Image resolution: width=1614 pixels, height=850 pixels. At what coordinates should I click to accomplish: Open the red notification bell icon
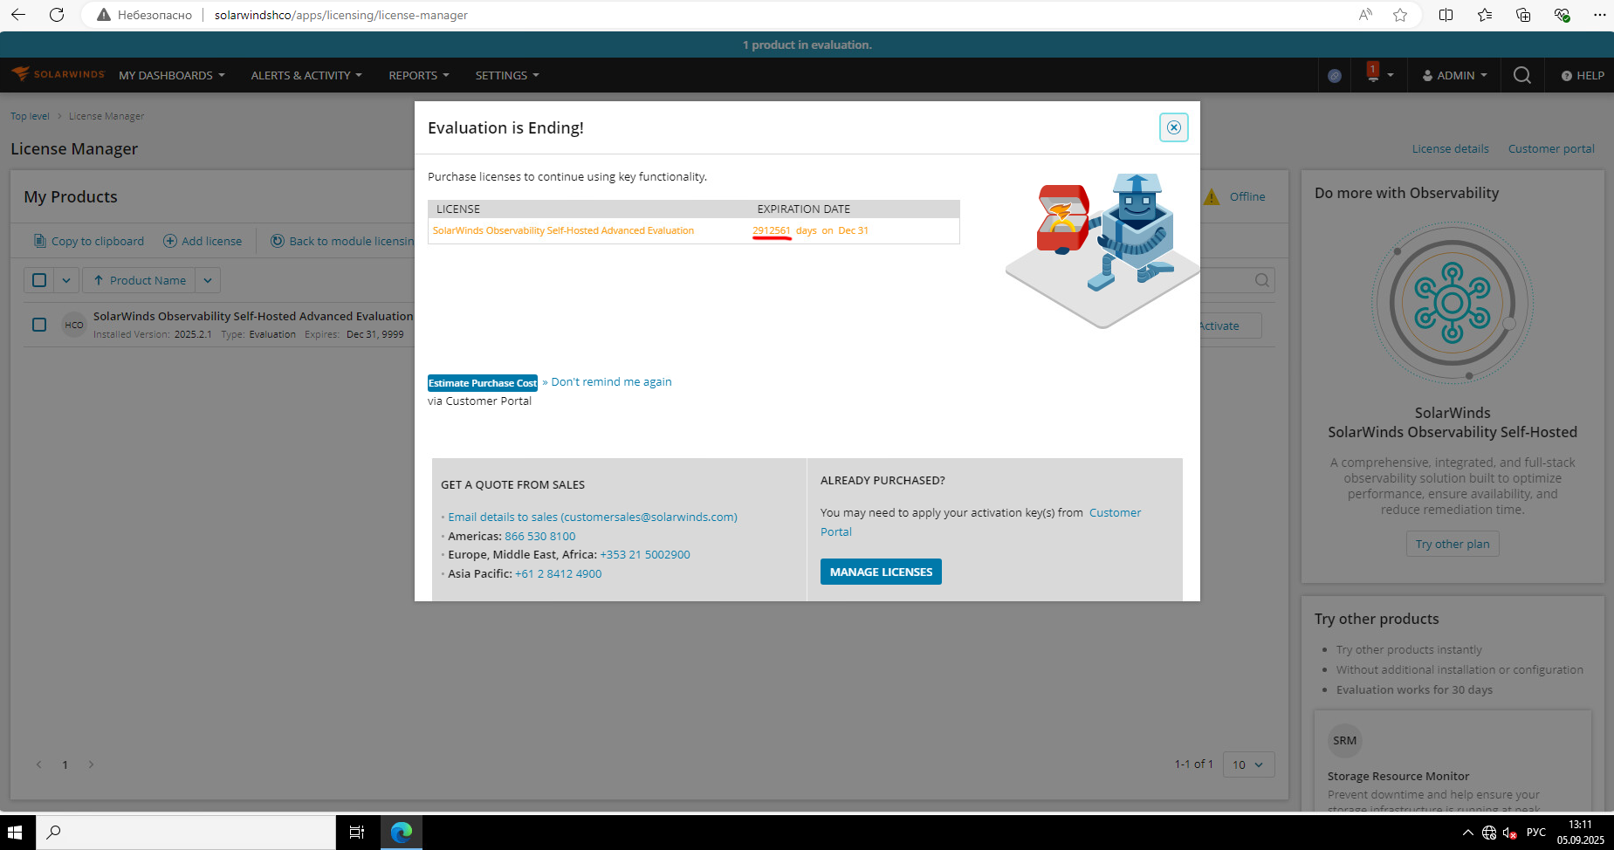(x=1373, y=73)
